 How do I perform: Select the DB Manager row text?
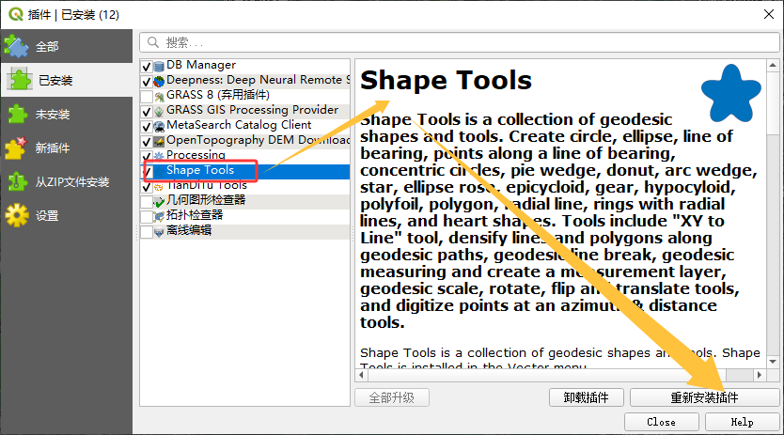tap(201, 65)
